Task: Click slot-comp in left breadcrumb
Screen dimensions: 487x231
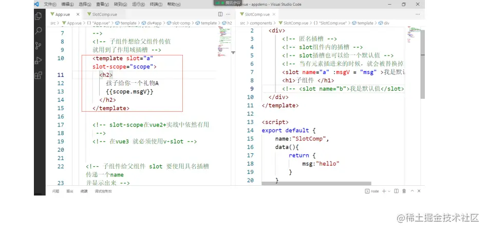Action: (179, 23)
